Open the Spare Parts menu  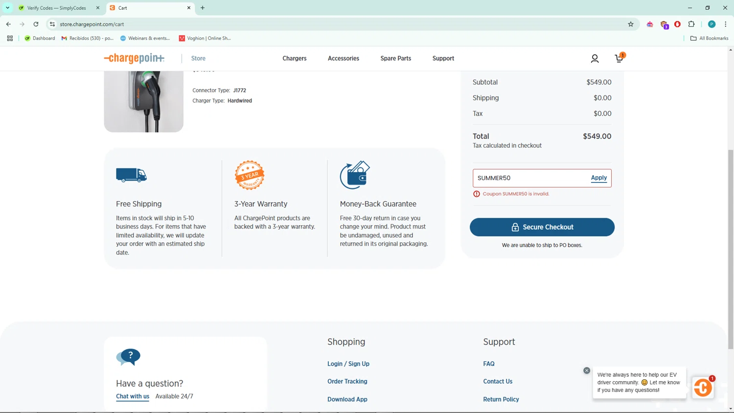pos(396,58)
